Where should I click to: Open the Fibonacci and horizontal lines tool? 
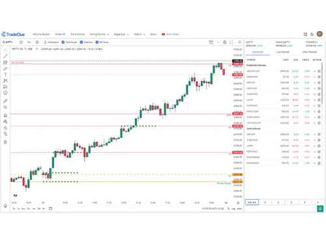pos(5,62)
